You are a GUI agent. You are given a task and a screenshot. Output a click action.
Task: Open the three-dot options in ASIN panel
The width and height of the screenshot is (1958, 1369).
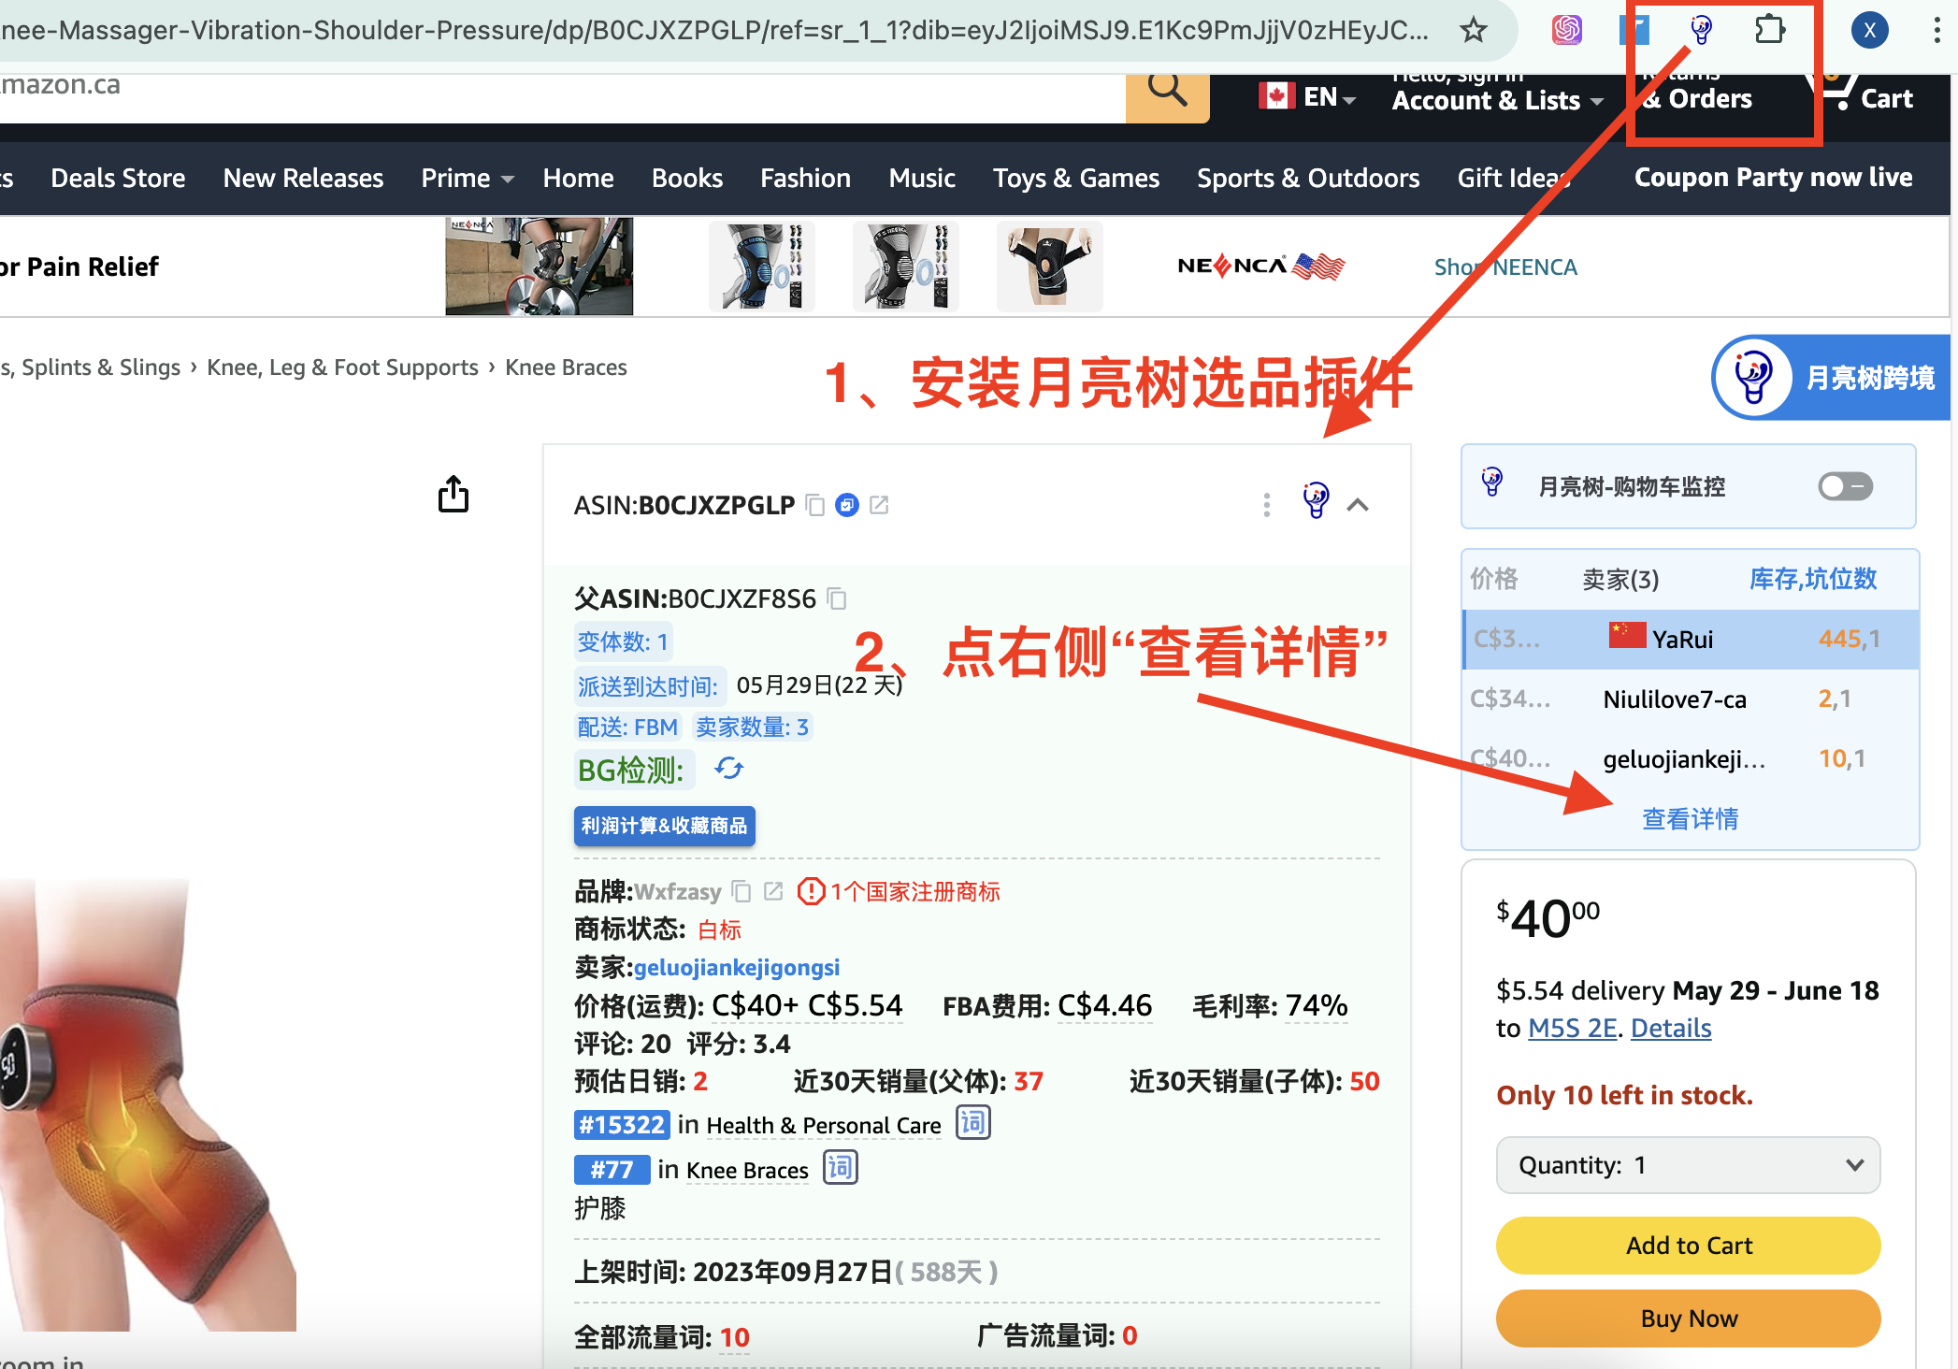1267,505
